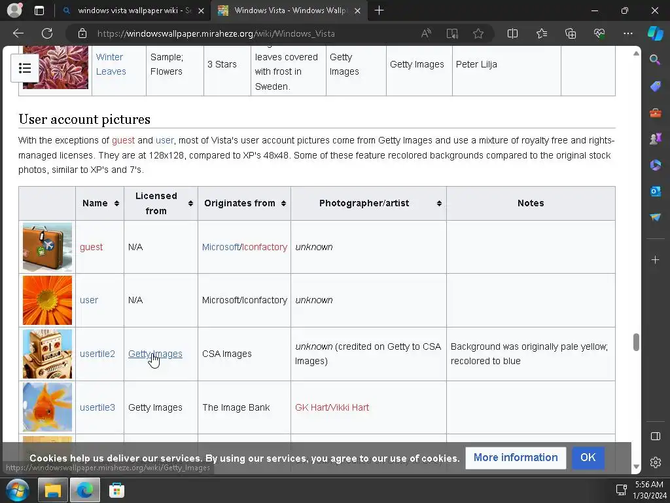Select Microsoft Edge on the taskbar

[84, 490]
